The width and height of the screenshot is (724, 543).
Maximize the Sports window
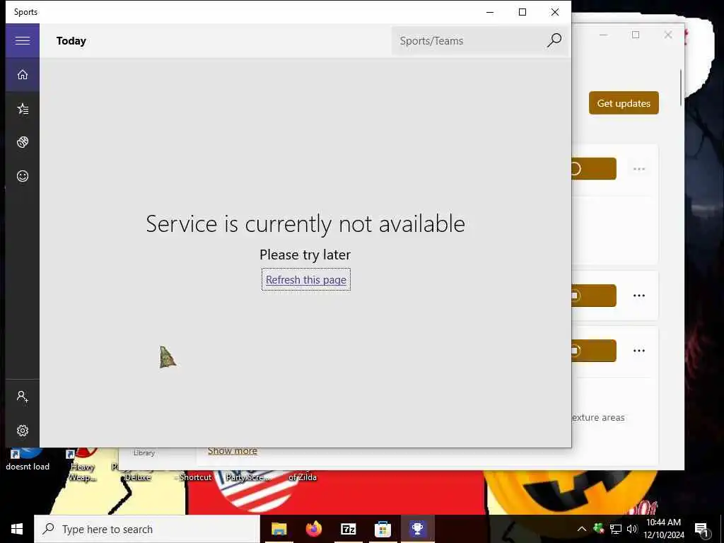coord(522,12)
